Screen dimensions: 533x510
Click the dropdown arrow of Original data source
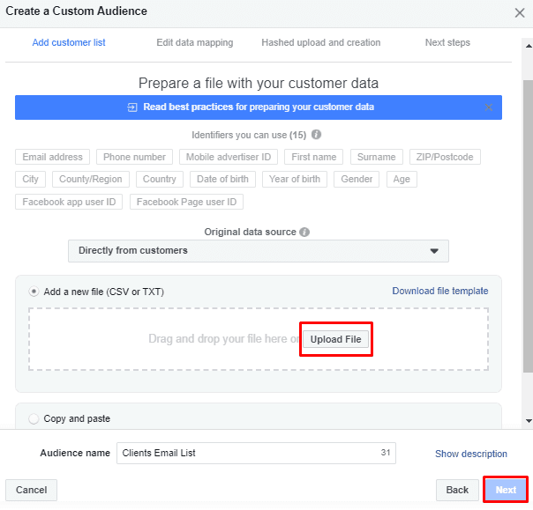pyautogui.click(x=434, y=251)
